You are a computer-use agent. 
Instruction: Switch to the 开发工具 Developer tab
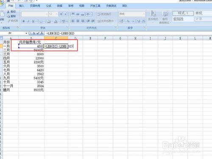tap(95, 6)
